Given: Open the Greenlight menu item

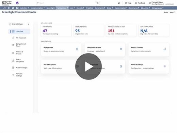Looking at the screenshot, I should (x=50, y=8).
